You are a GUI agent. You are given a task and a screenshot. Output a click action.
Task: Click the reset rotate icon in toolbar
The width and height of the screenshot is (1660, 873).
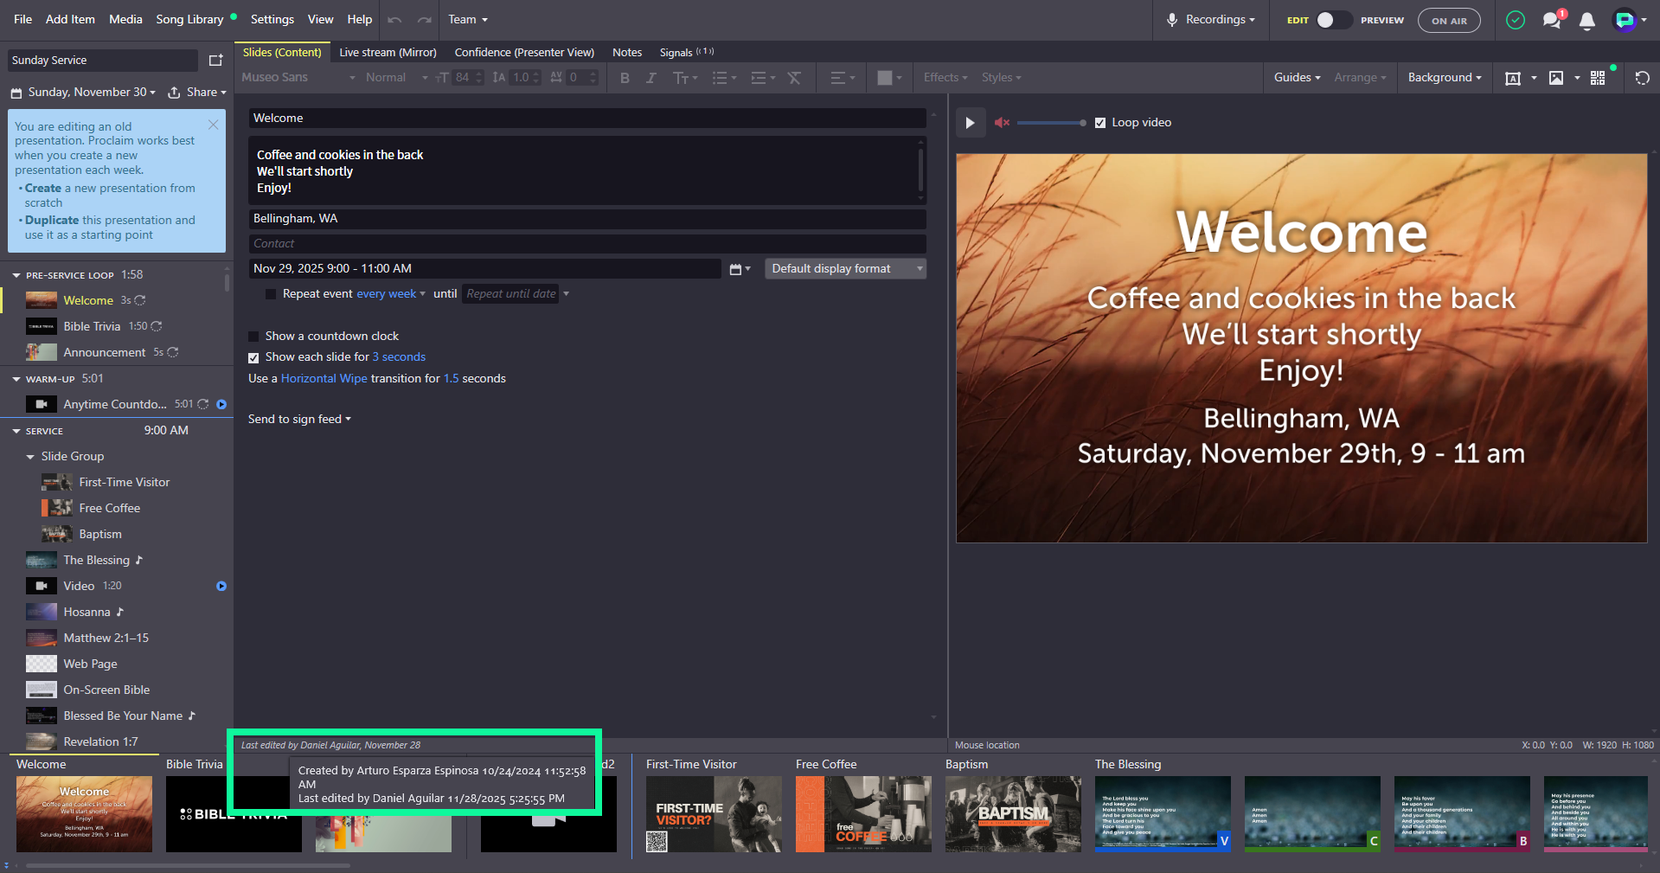click(x=1642, y=78)
